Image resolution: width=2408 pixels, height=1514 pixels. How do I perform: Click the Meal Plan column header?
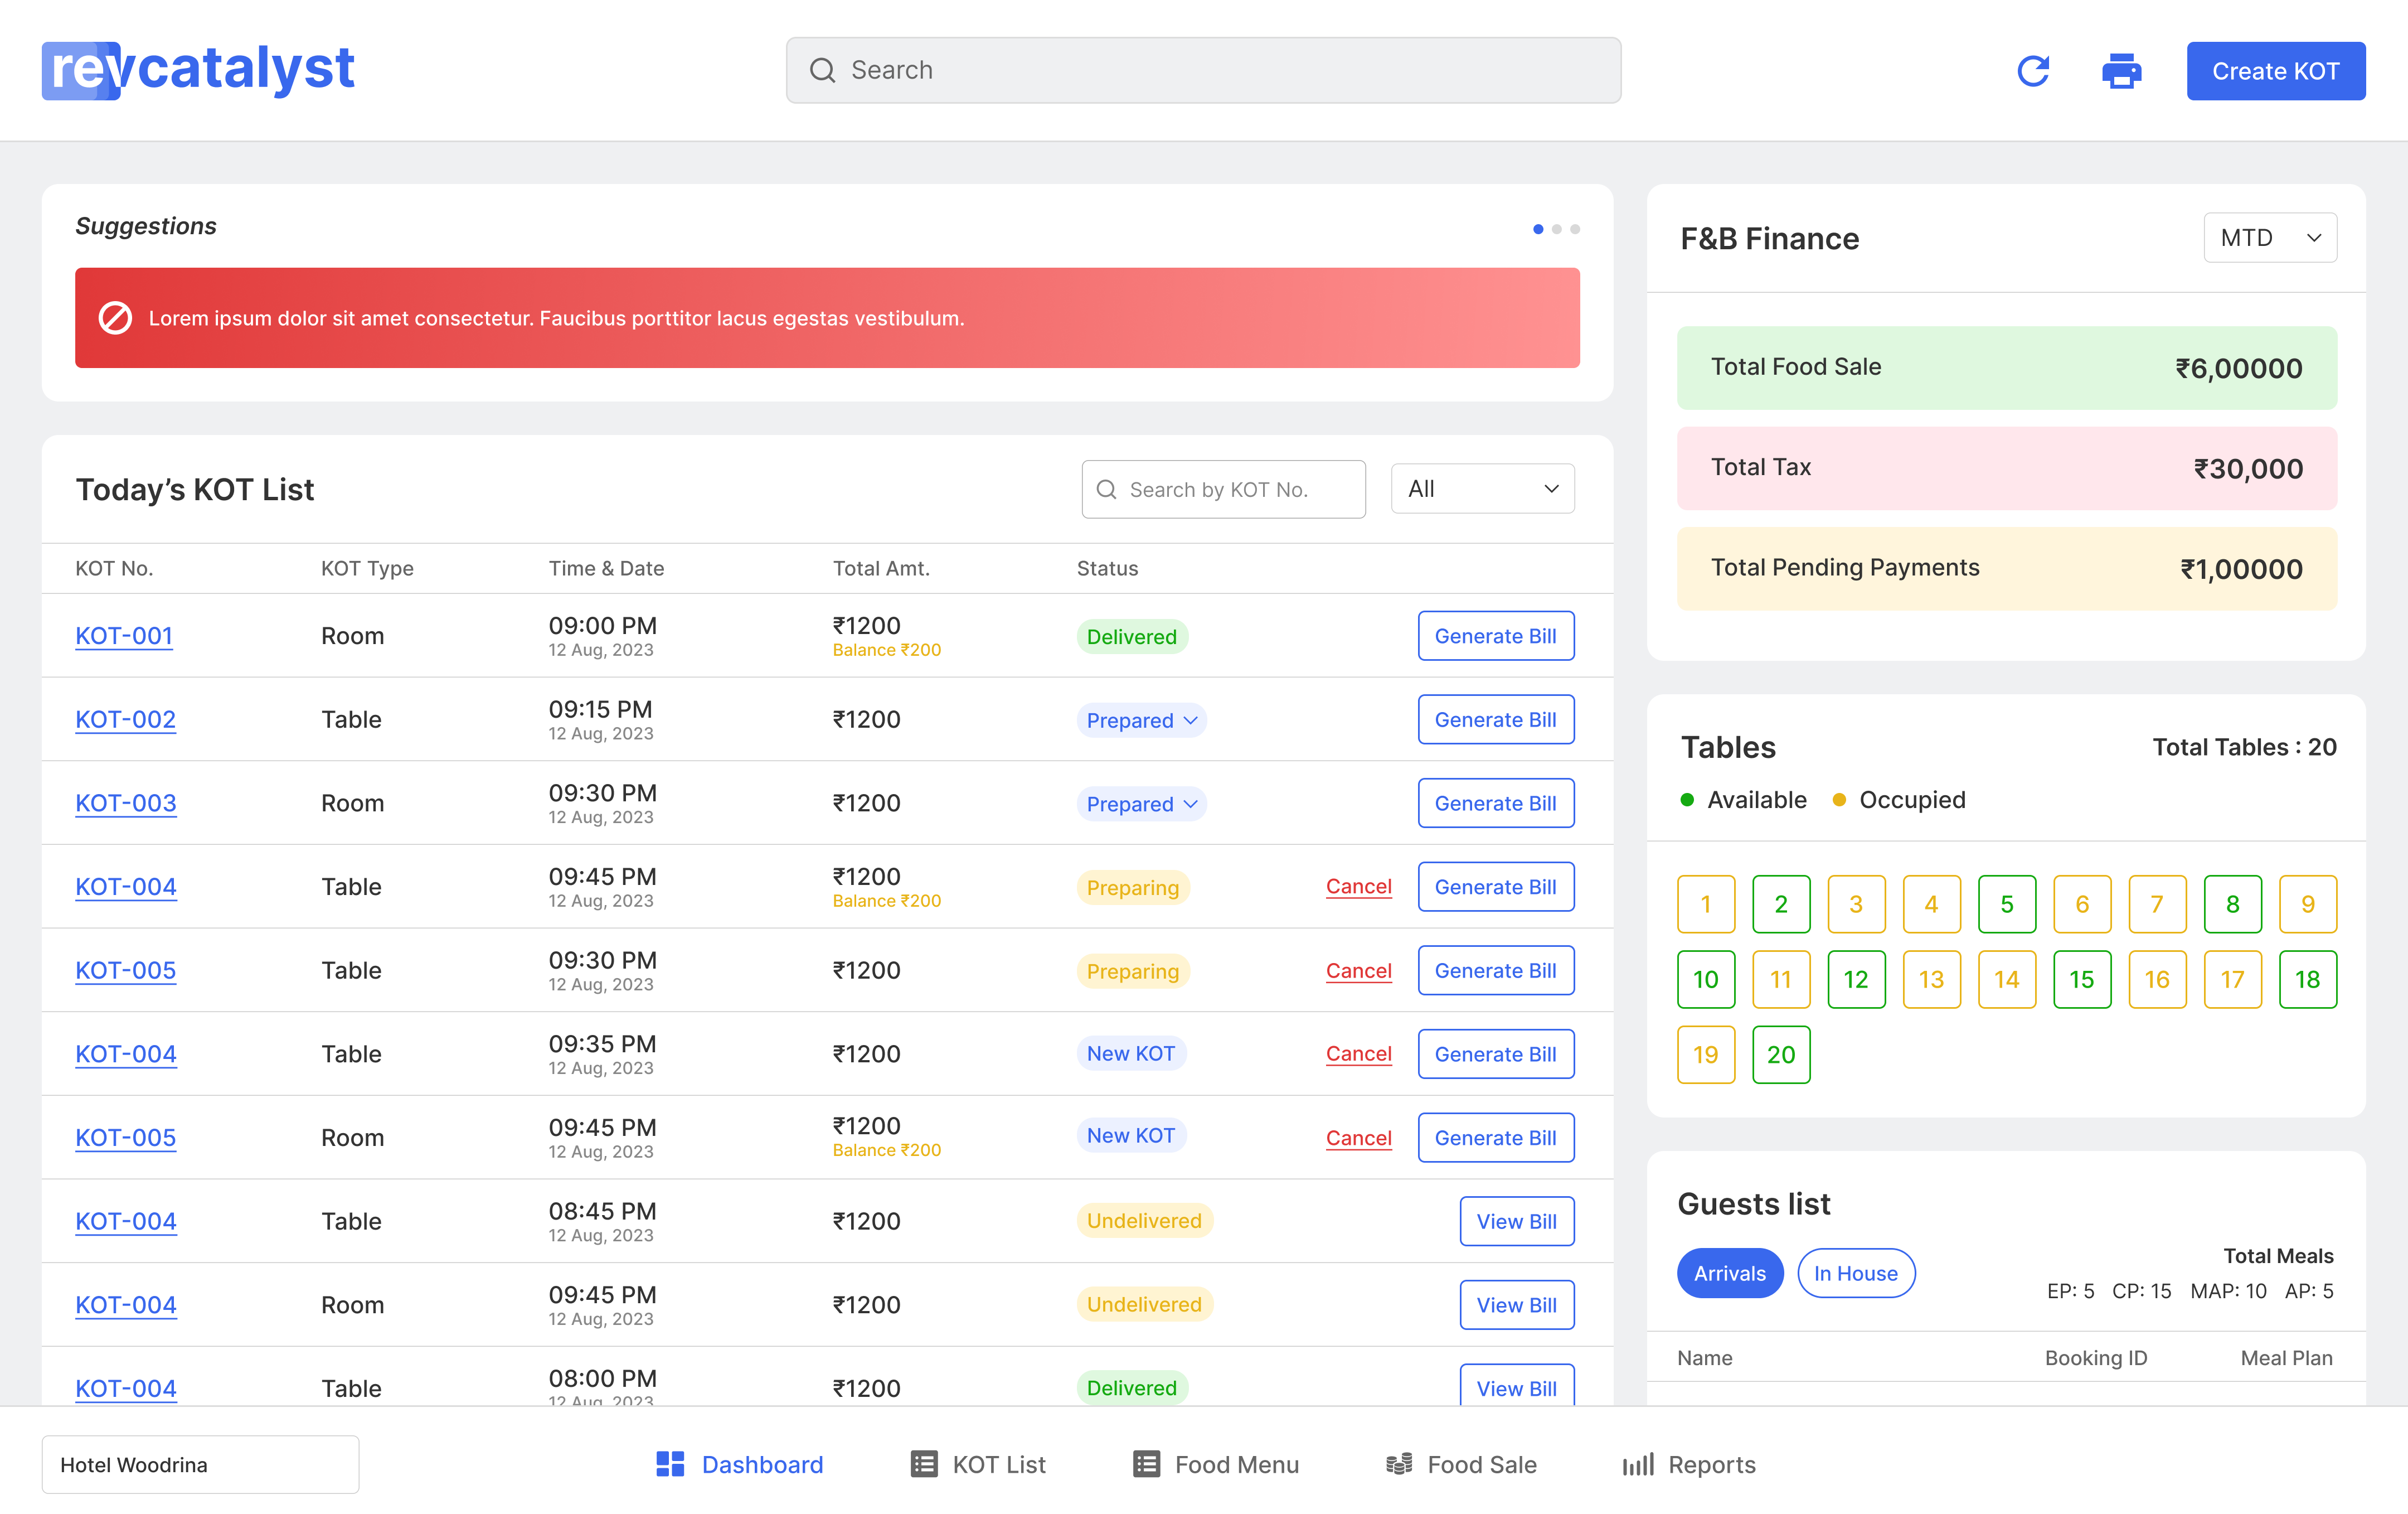click(2286, 1358)
